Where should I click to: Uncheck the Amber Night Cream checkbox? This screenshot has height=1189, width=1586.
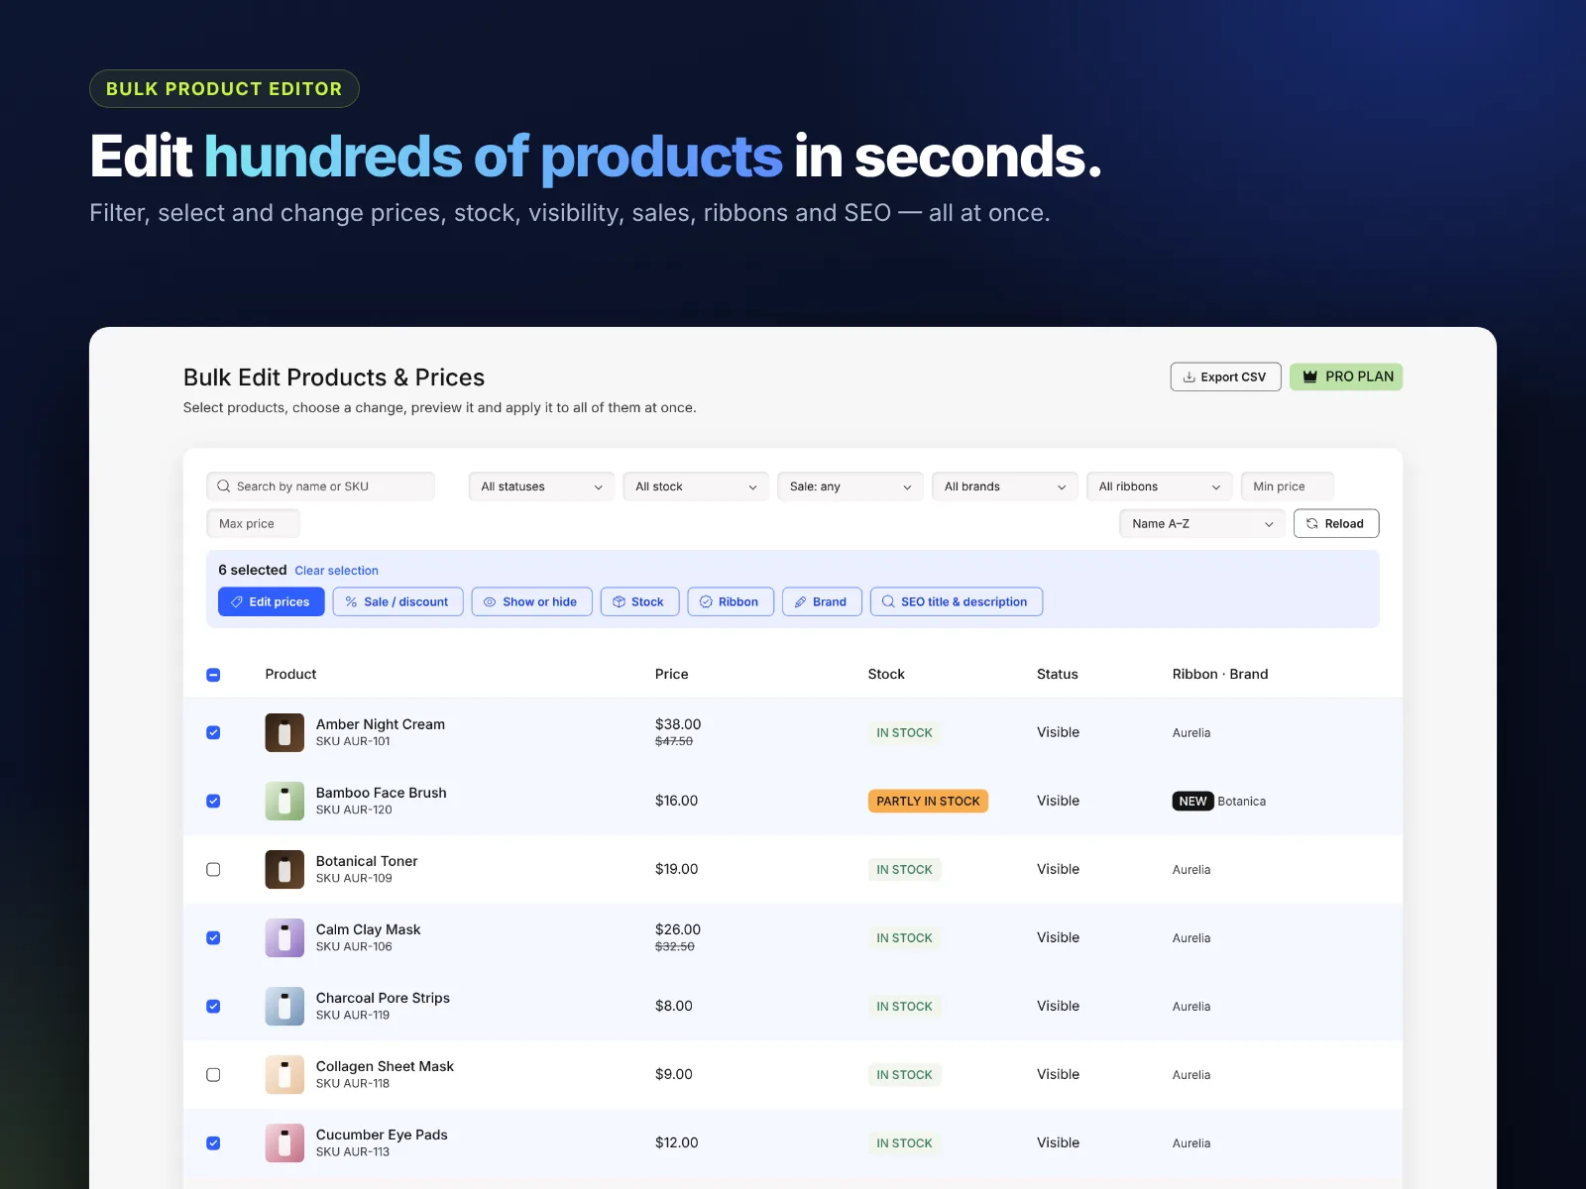click(213, 732)
